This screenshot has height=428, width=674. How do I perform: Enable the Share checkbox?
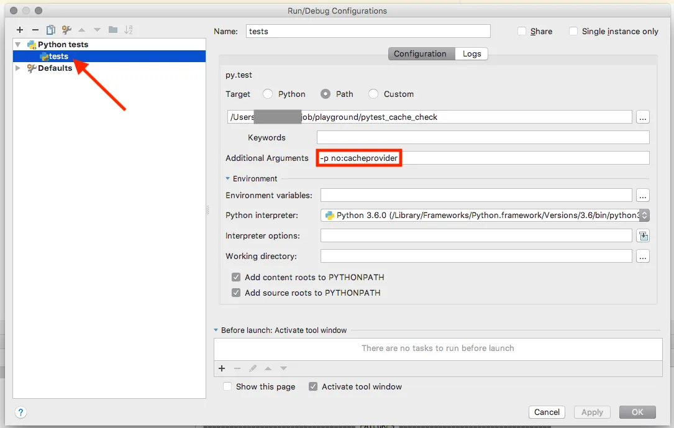tap(522, 31)
